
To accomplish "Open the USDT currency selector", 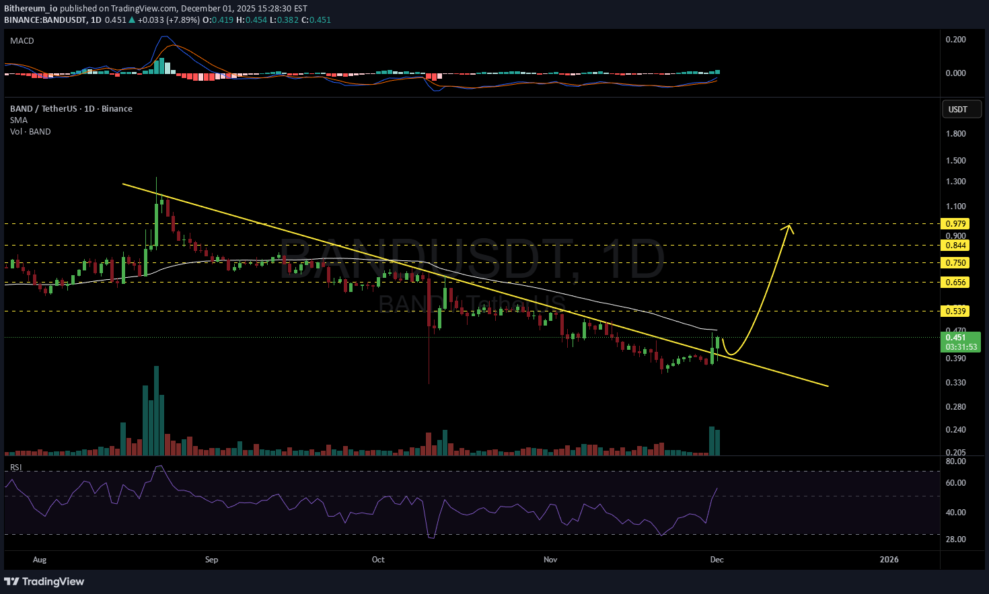I will (961, 110).
